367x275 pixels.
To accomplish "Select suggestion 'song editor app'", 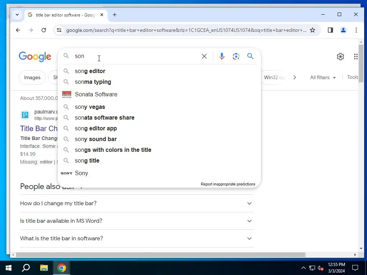I will (159, 129).
